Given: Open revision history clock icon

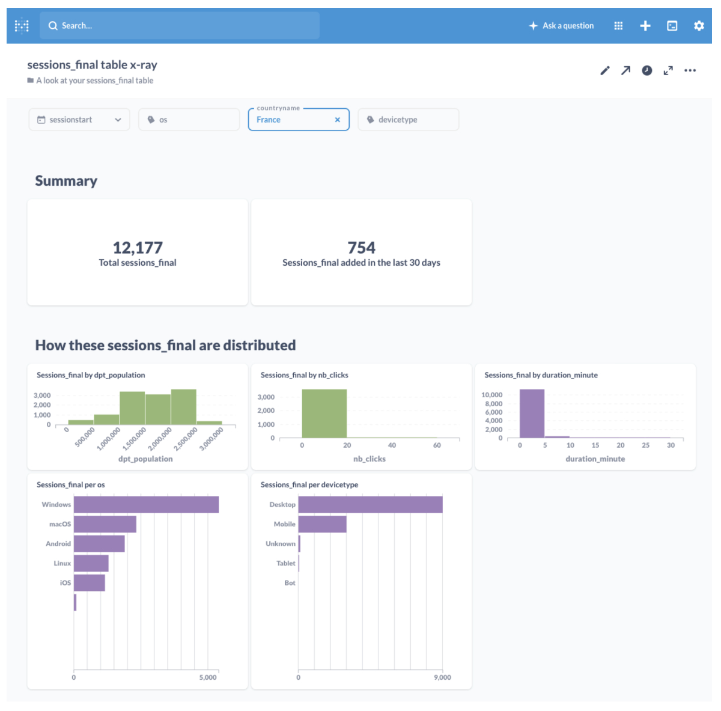Looking at the screenshot, I should point(646,71).
